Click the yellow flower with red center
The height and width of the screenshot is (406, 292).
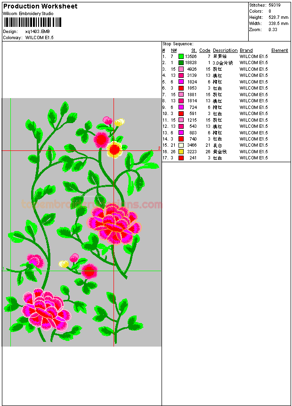(114, 149)
